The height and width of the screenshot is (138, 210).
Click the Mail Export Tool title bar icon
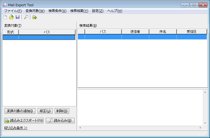[x=5, y=5]
